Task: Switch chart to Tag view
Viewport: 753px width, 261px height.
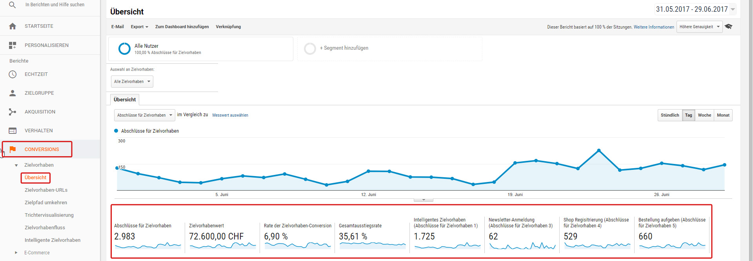Action: coord(689,115)
